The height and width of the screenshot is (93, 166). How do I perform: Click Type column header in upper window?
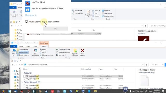click(x=79, y=30)
